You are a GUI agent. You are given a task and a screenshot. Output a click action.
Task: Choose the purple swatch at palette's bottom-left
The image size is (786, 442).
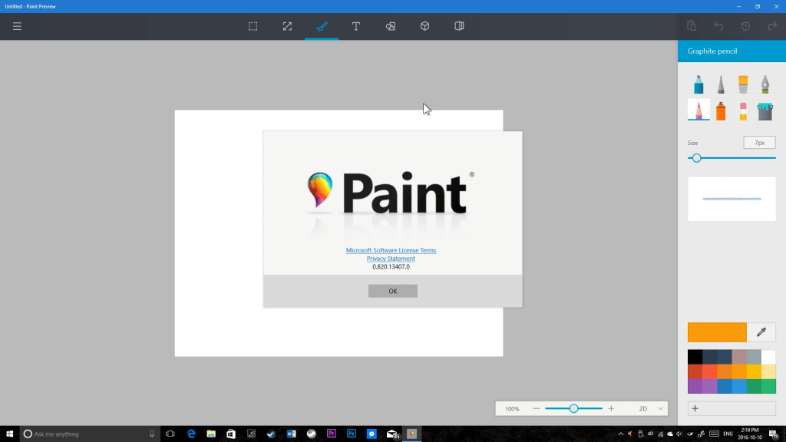[x=695, y=387]
